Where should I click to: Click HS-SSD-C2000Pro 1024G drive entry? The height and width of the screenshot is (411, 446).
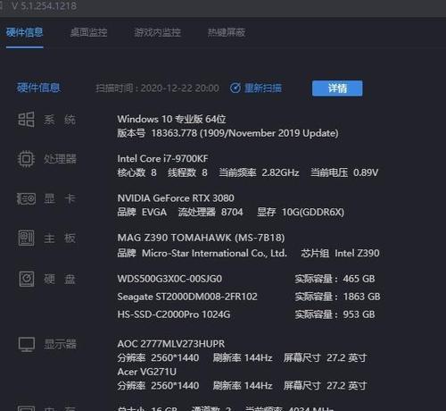coord(174,315)
